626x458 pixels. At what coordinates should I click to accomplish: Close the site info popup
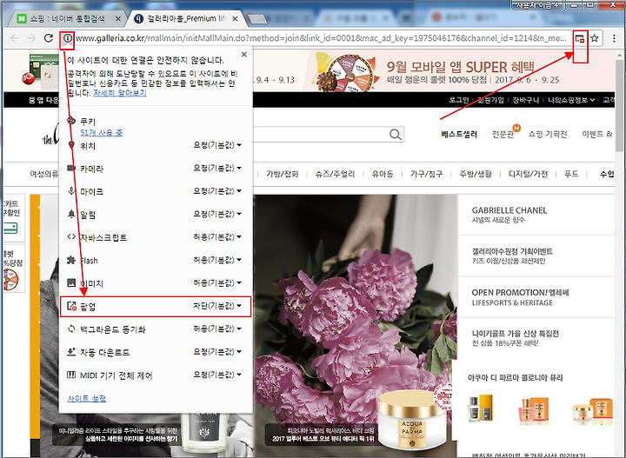pyautogui.click(x=244, y=54)
